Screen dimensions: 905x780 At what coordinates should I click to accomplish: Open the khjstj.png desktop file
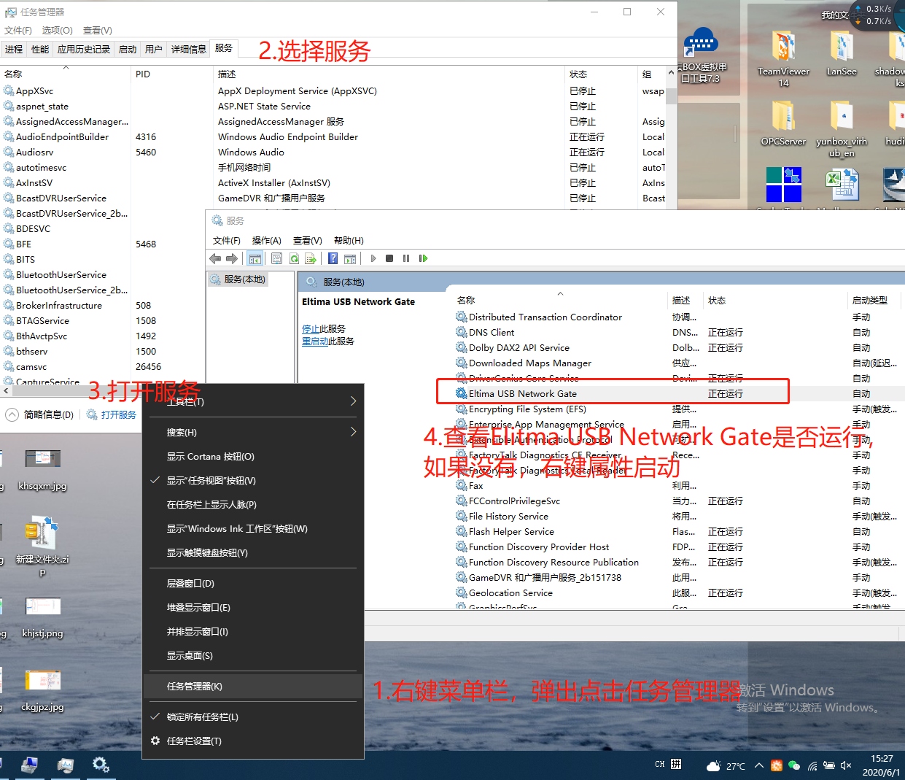(42, 617)
